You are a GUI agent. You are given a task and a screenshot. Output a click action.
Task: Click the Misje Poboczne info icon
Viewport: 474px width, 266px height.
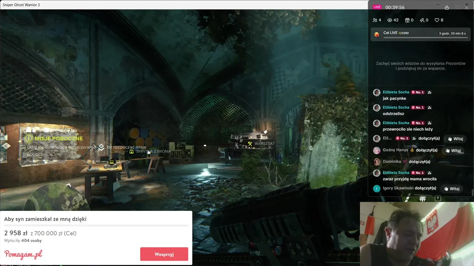29,139
